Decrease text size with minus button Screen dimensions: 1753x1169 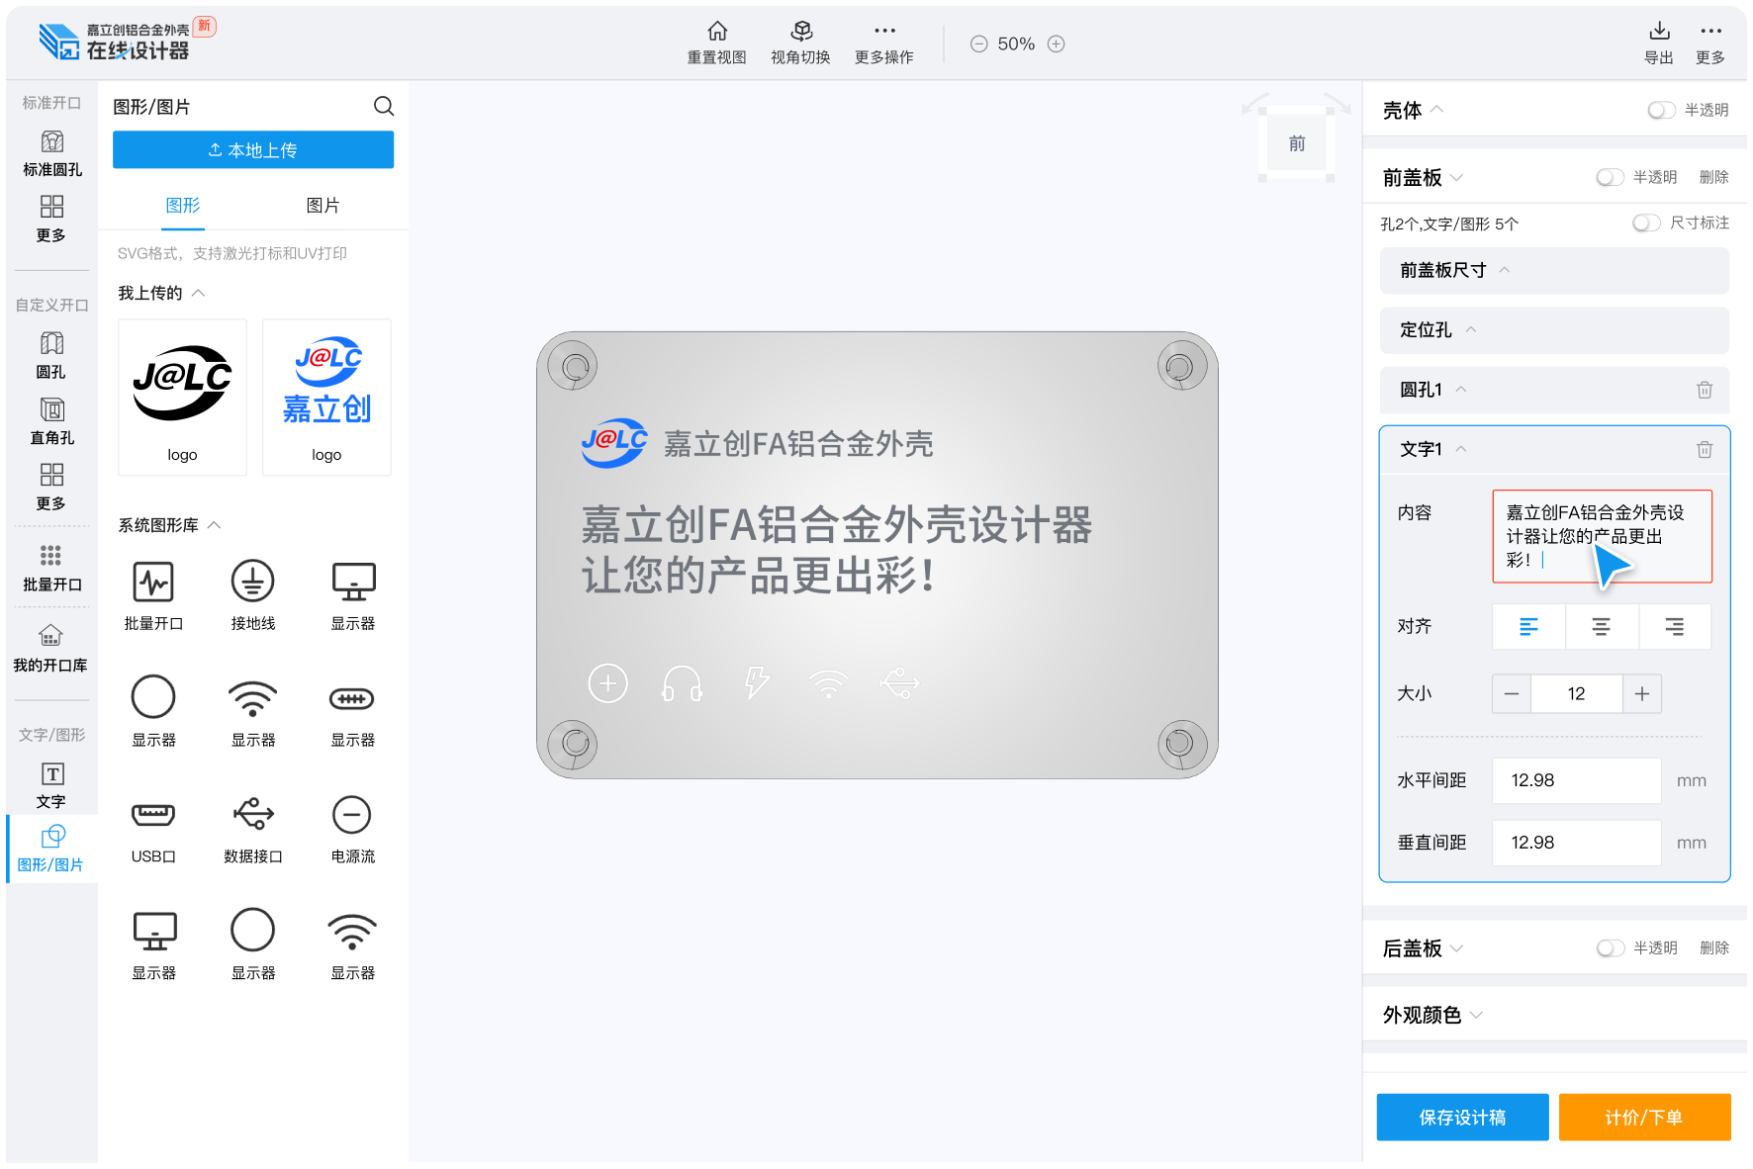[x=1512, y=693]
